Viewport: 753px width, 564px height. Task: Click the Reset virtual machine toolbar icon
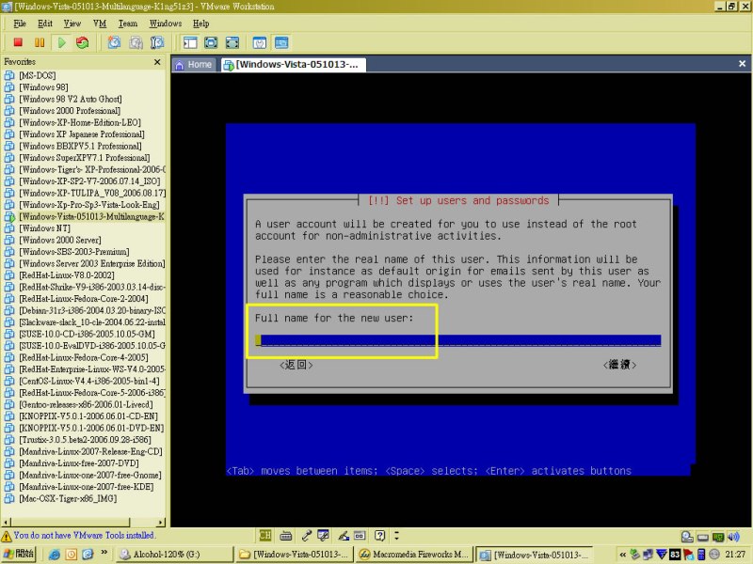[x=83, y=42]
